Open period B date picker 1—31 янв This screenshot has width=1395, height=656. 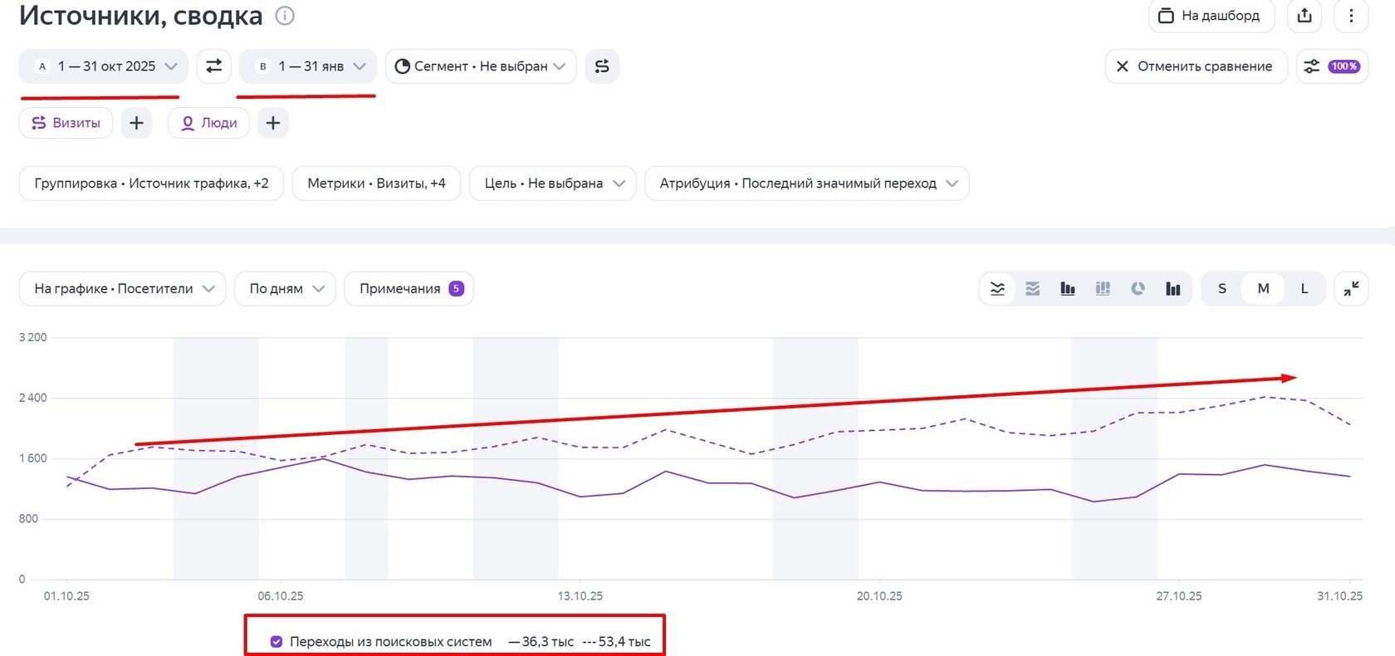pos(308,66)
